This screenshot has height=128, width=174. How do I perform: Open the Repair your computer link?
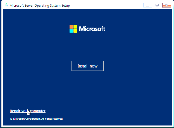(x=28, y=111)
